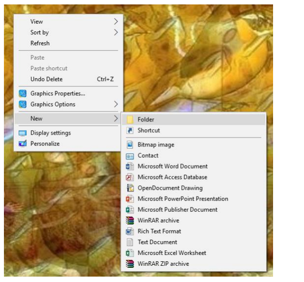The image size is (304, 282).
Task: Click the Shortcut arrow icon
Action: pyautogui.click(x=130, y=130)
